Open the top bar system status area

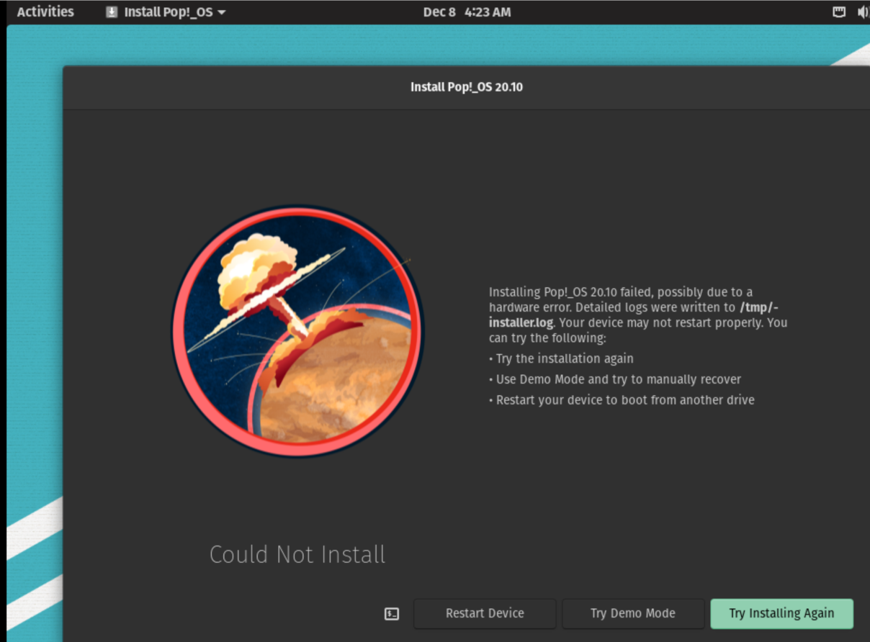tap(850, 12)
